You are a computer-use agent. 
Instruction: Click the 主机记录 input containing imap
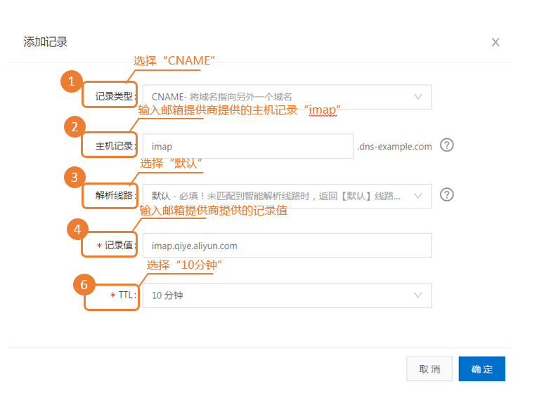[x=247, y=146]
